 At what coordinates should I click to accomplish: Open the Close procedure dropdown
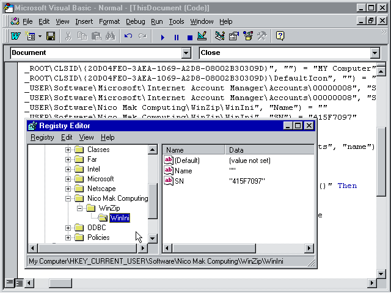pyautogui.click(x=375, y=53)
